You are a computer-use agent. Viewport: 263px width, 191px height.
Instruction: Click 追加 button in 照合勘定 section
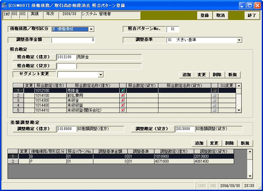tap(187, 75)
